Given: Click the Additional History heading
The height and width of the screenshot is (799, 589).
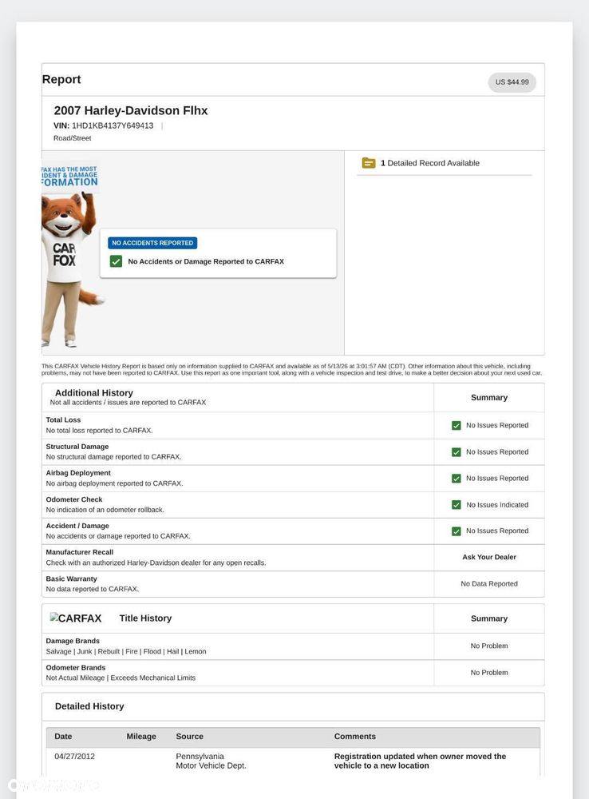Looking at the screenshot, I should (x=94, y=393).
